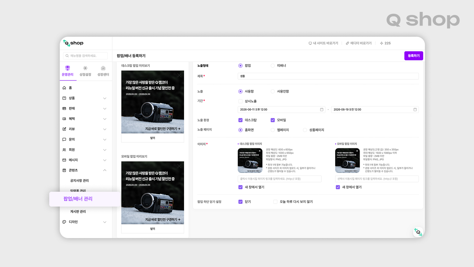Image resolution: width=474 pixels, height=267 pixels.
Task: Open calendar icon of start date field
Action: (x=322, y=109)
